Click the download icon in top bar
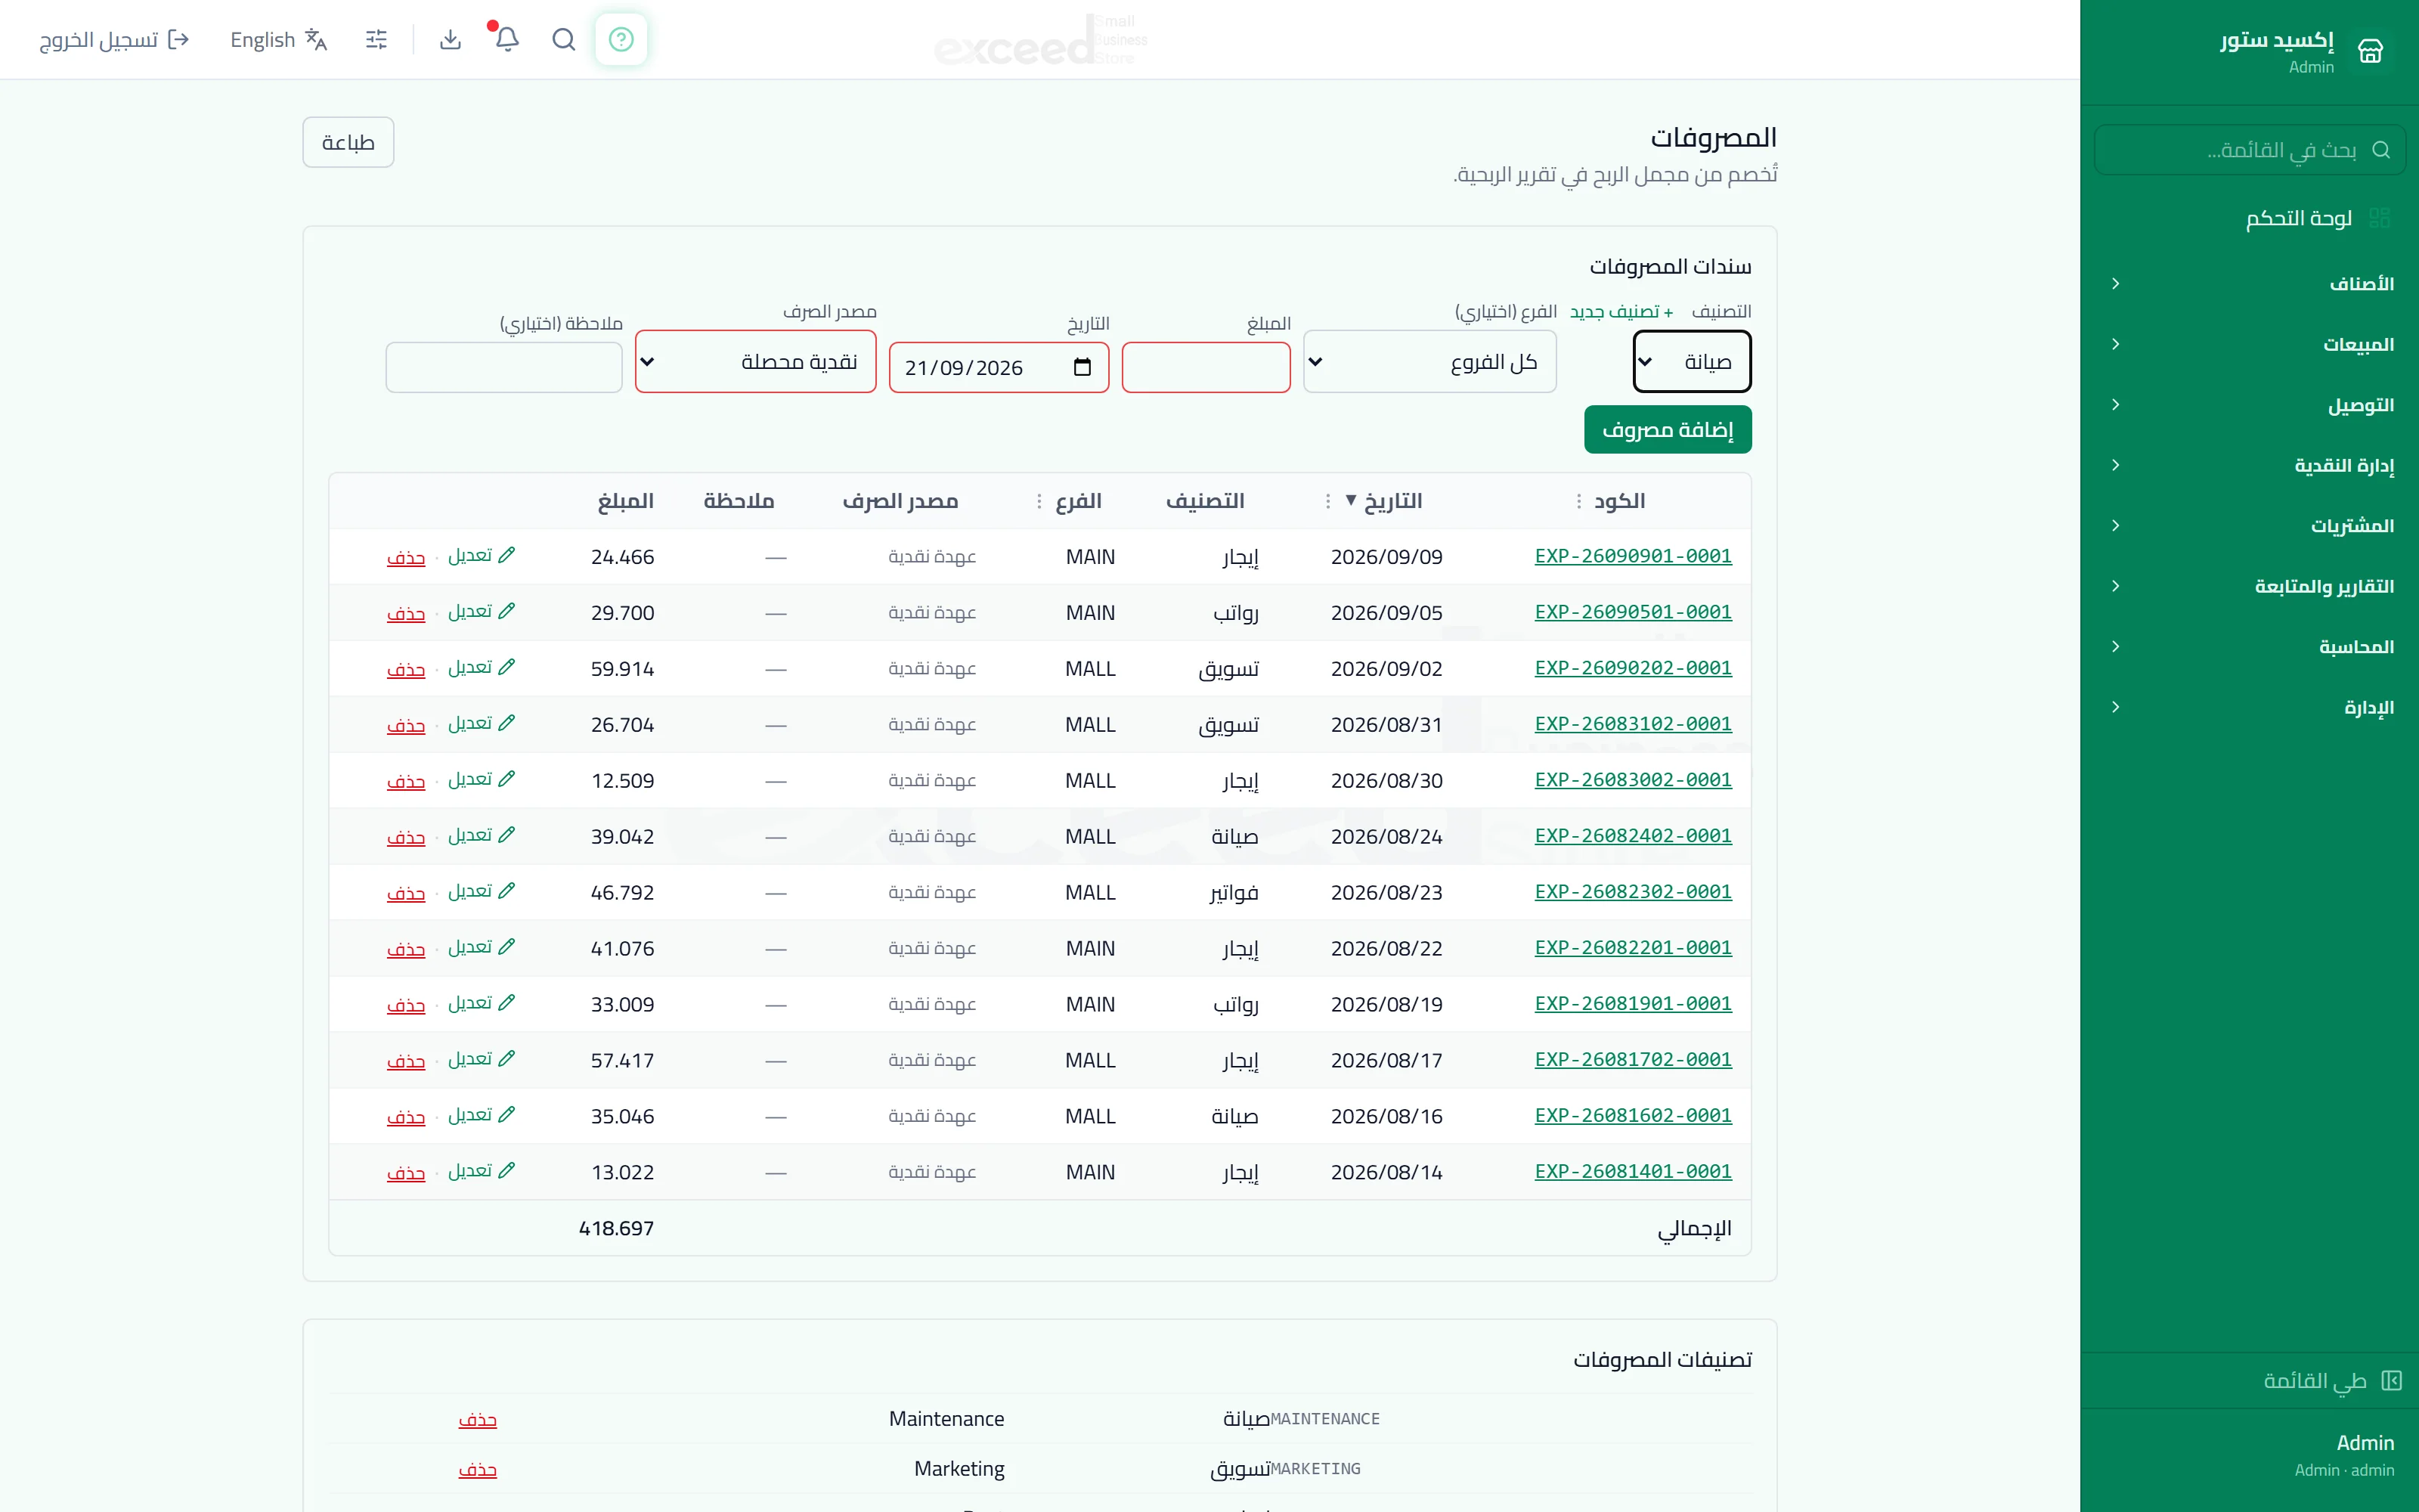 [450, 39]
